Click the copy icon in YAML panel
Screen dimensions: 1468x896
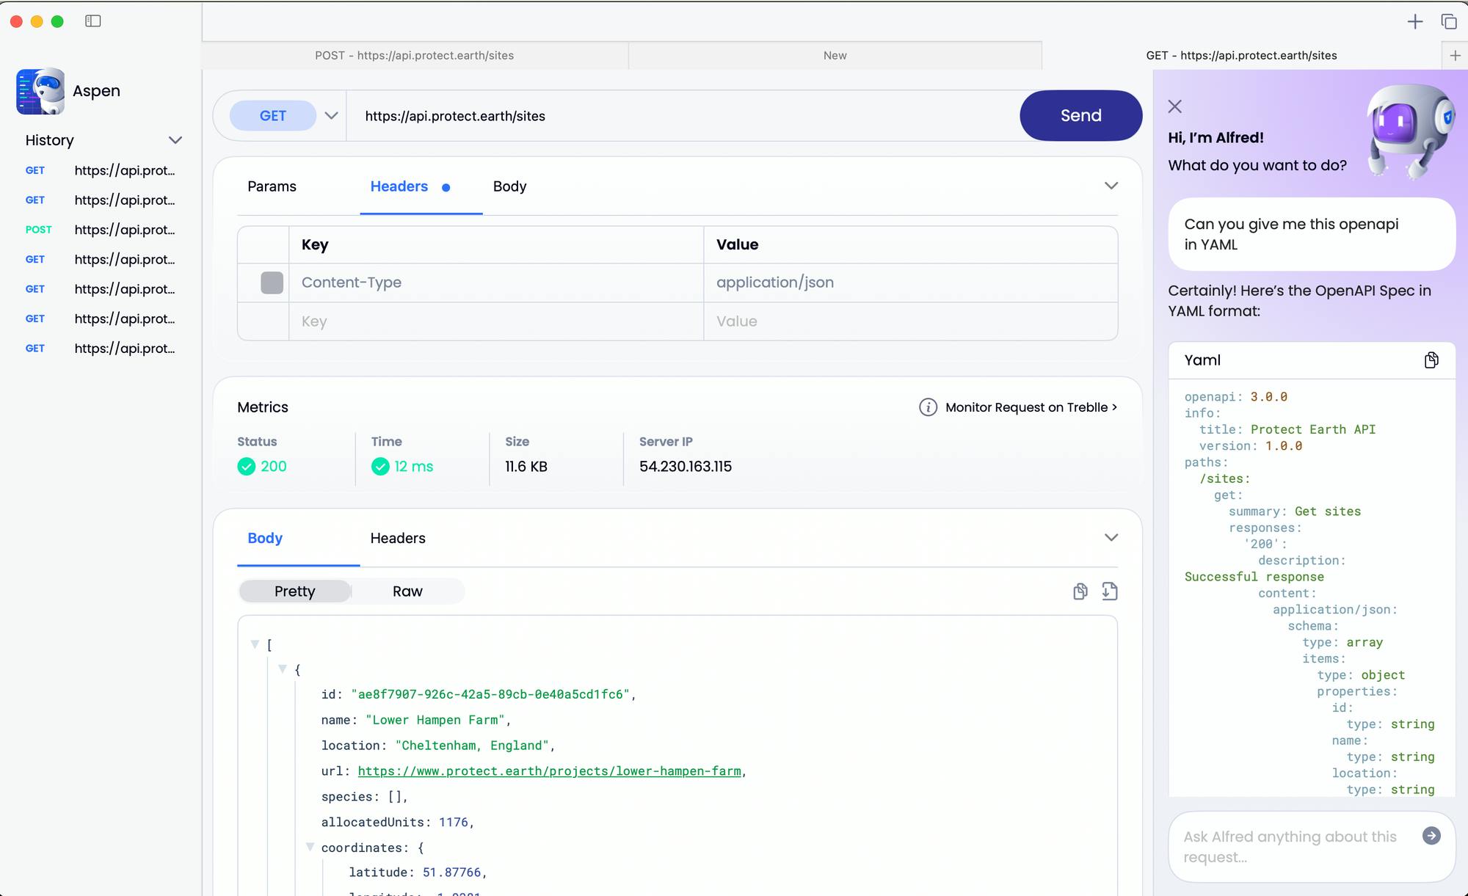[x=1431, y=360]
